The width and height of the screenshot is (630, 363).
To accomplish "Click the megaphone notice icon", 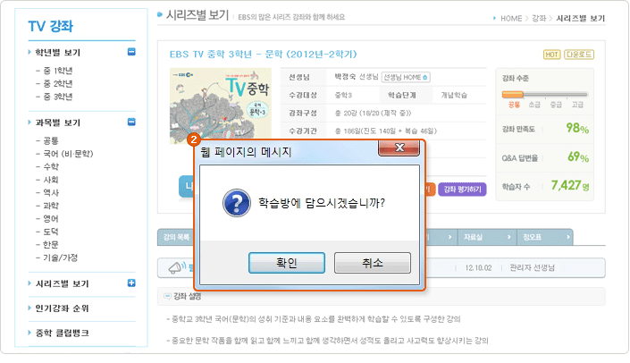I will [176, 267].
